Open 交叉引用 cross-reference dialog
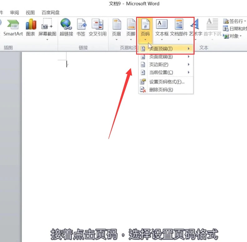This screenshot has width=247, height=242. tap(97, 27)
